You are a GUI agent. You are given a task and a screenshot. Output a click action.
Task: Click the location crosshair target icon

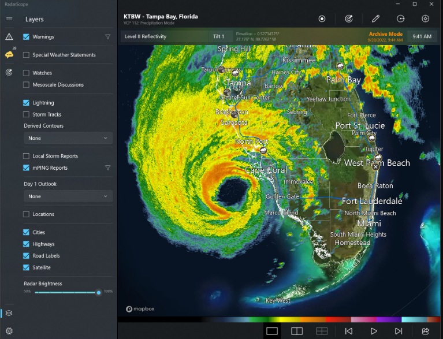point(425,18)
